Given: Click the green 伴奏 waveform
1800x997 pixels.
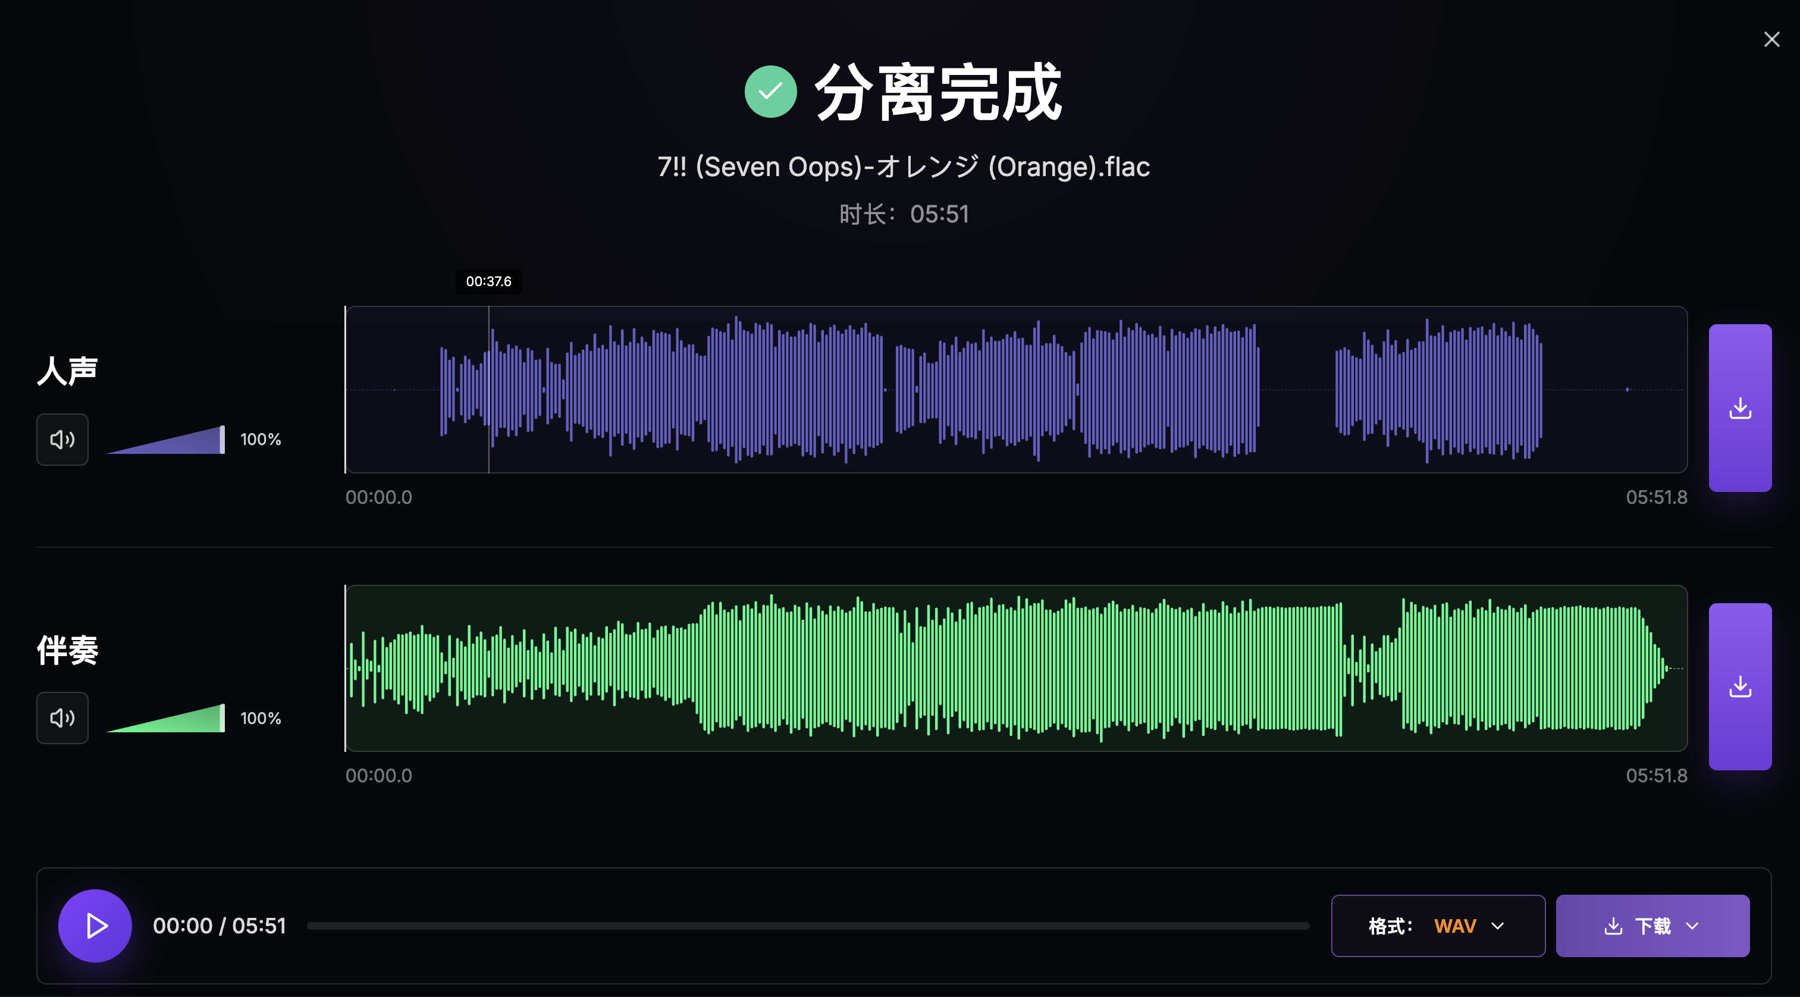Looking at the screenshot, I should tap(1016, 669).
